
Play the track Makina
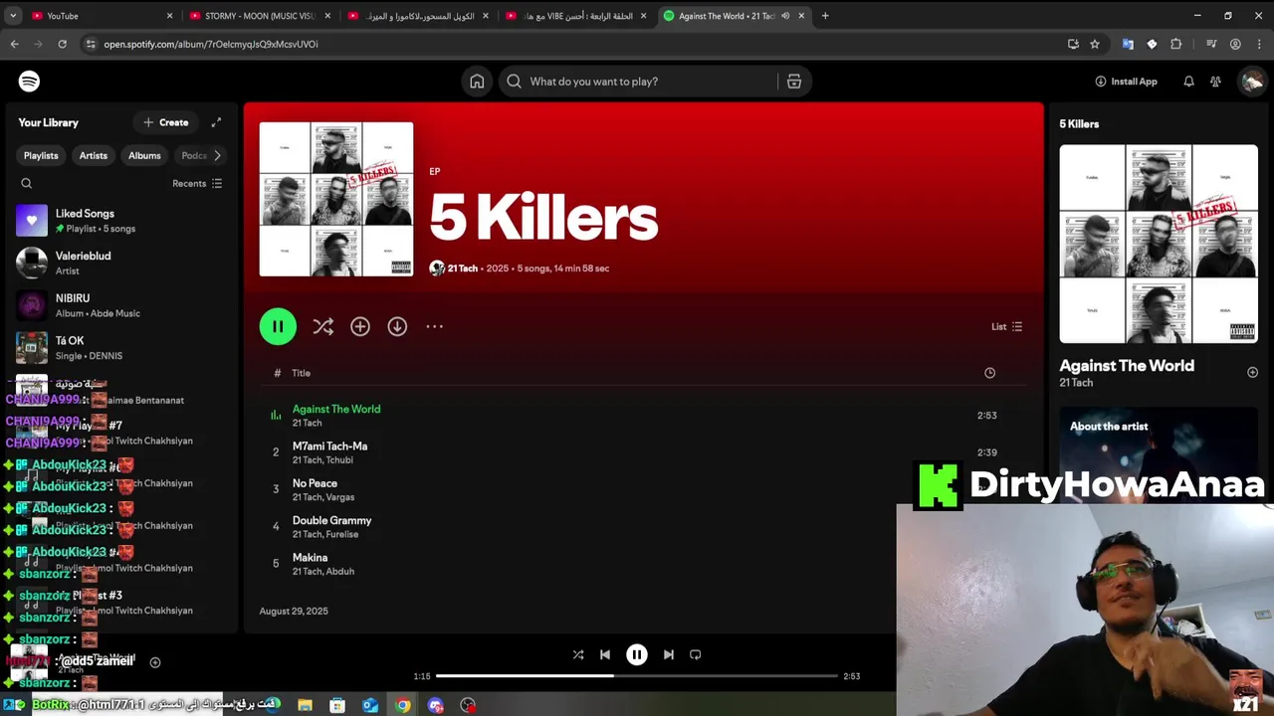tap(276, 564)
